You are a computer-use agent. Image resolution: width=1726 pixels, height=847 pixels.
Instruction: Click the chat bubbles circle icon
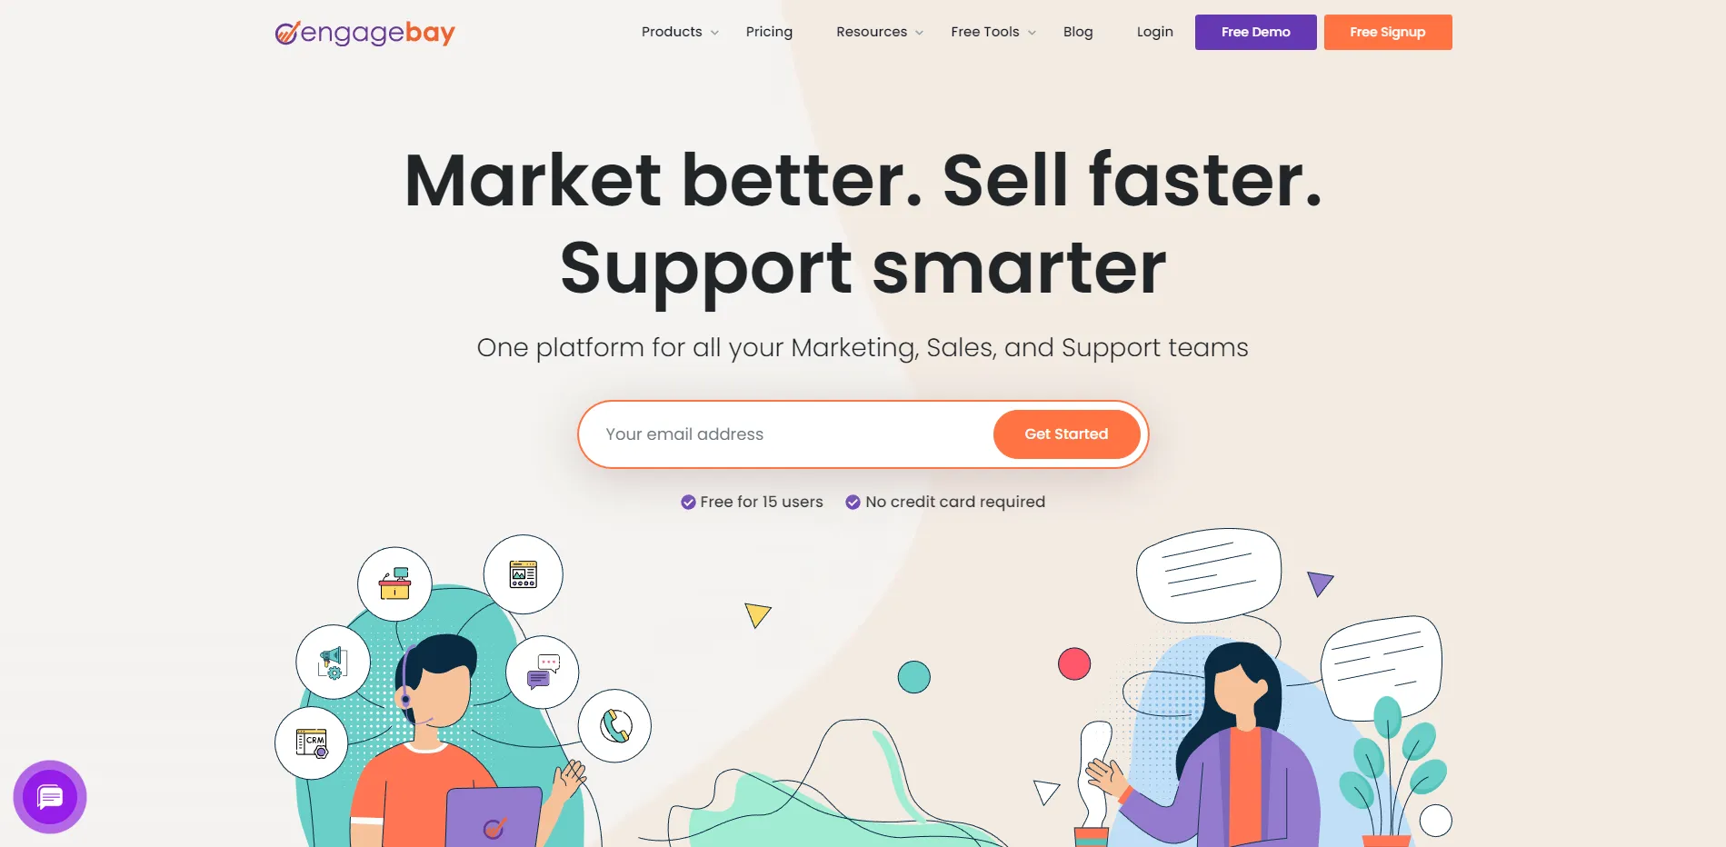pyautogui.click(x=543, y=673)
